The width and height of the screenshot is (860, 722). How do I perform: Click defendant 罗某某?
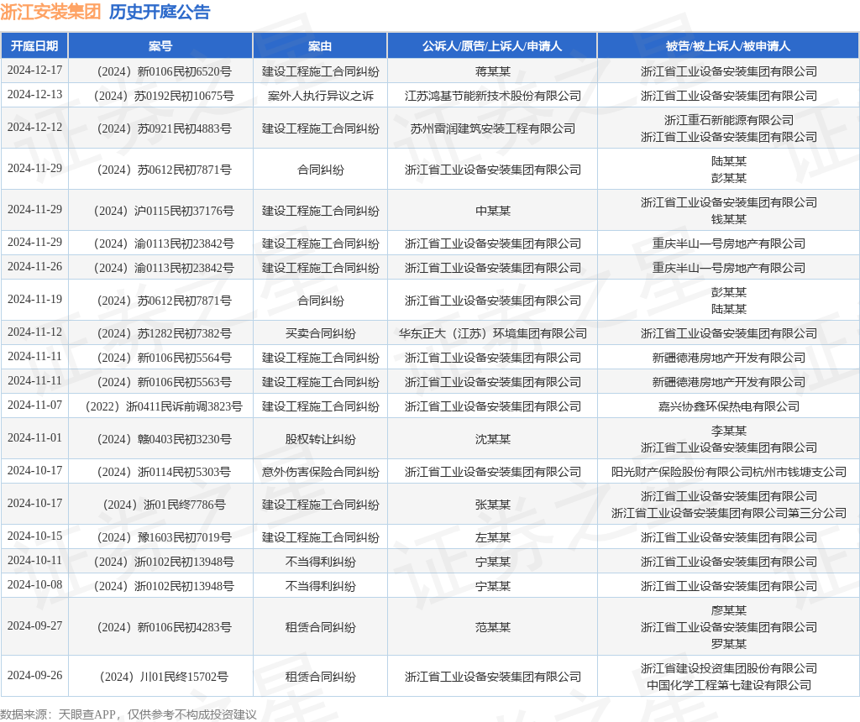point(728,644)
